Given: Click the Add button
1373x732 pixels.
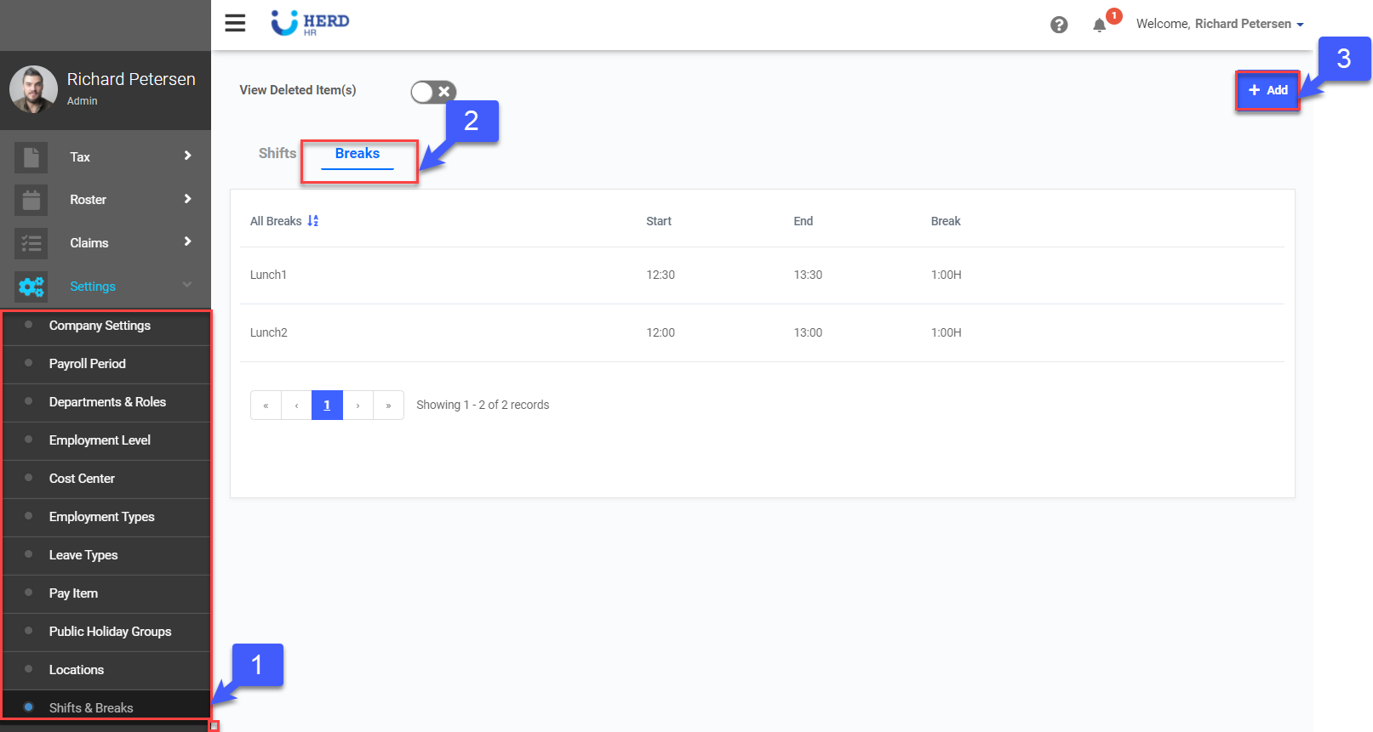Looking at the screenshot, I should (x=1267, y=90).
